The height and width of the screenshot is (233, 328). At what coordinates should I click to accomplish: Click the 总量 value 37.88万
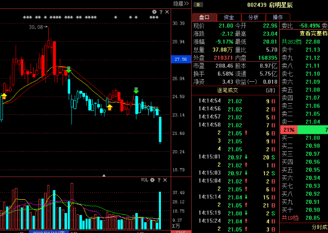pos(223,50)
